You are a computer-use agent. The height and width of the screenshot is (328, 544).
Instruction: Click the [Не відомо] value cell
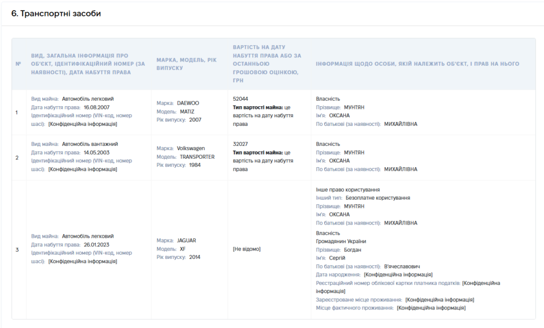[246, 249]
